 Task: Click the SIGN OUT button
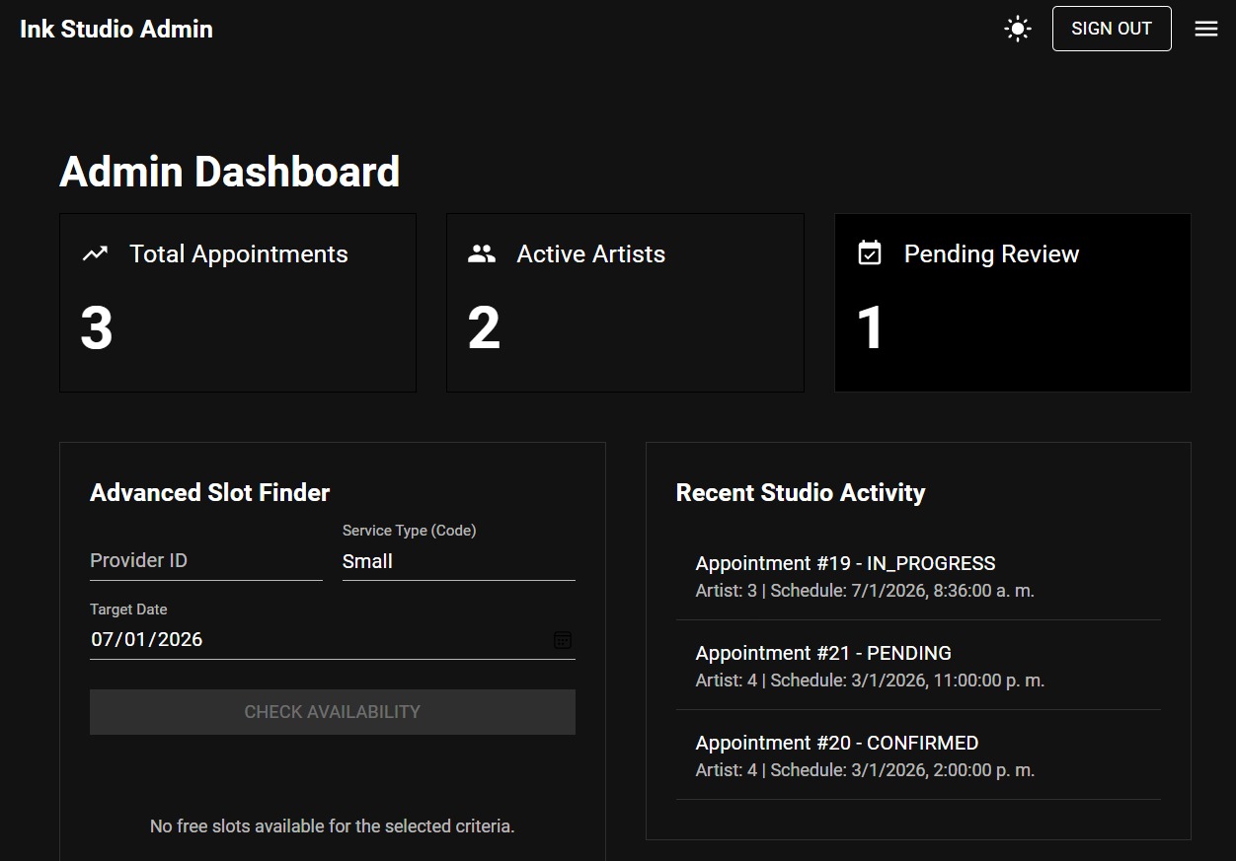click(1111, 29)
